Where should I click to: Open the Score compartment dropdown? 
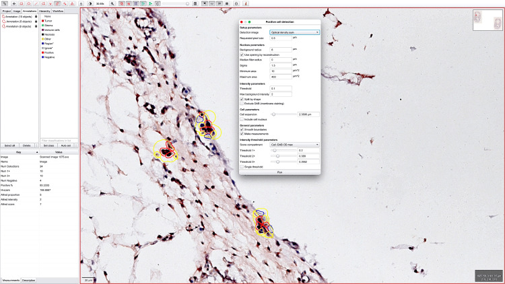[x=294, y=145]
